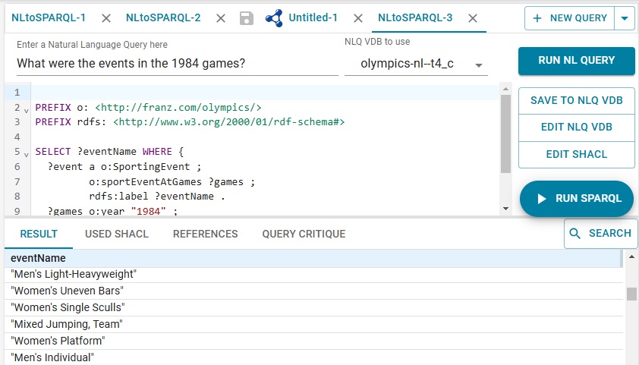639x365 pixels.
Task: Click the Edit SHACL button
Action: [576, 154]
